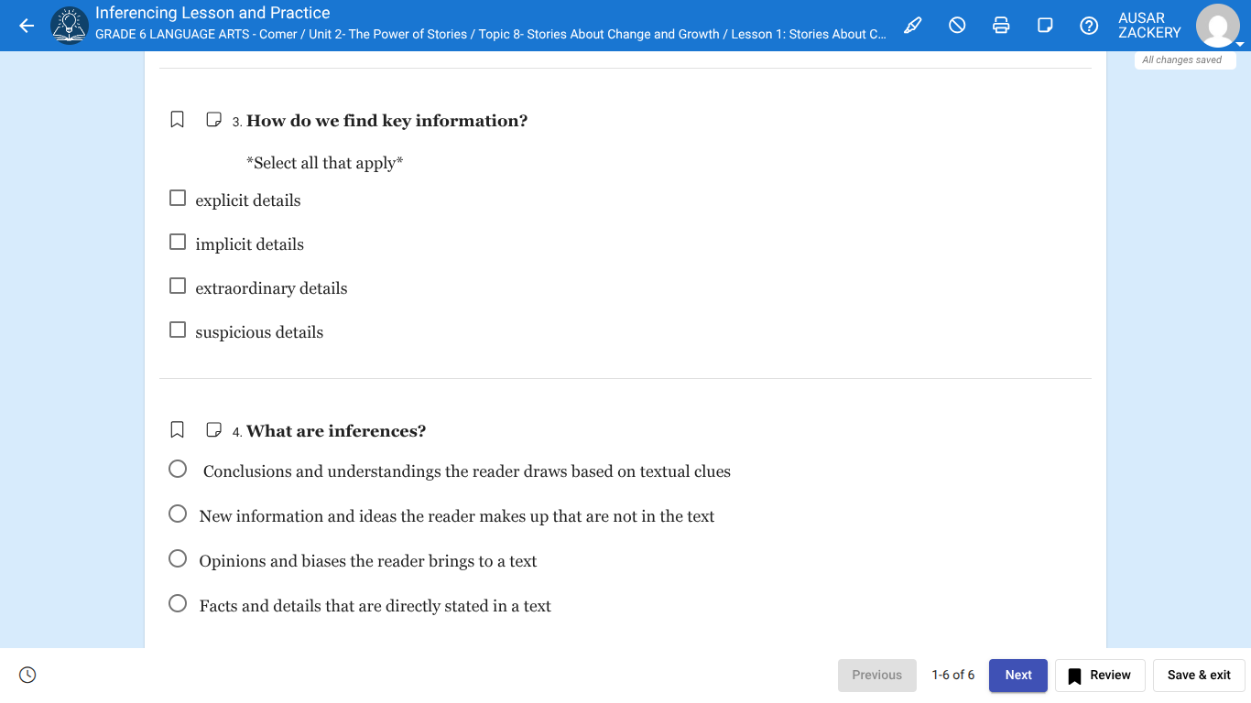
Task: Click the lesson title 'Inferencing Lesson and Practice'
Action: [x=212, y=12]
